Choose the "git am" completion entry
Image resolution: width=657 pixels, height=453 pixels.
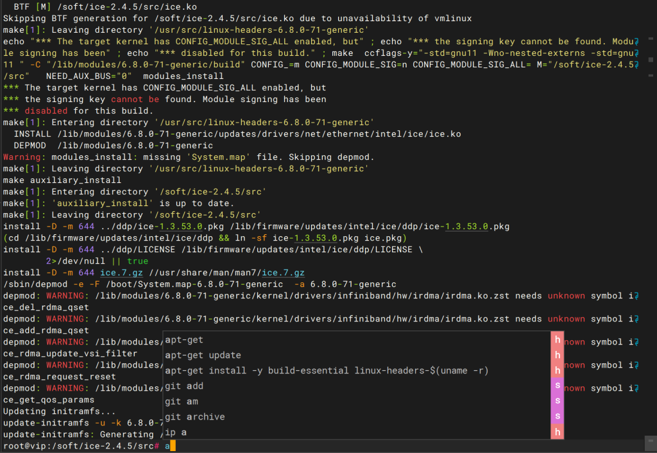pyautogui.click(x=182, y=401)
